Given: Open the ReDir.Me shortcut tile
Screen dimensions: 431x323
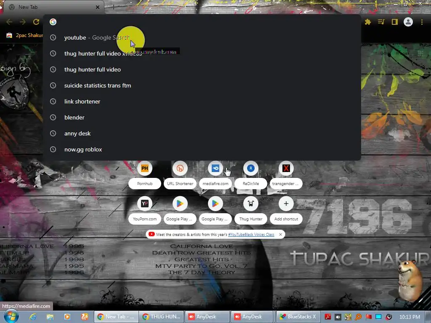Looking at the screenshot, I should point(251,175).
